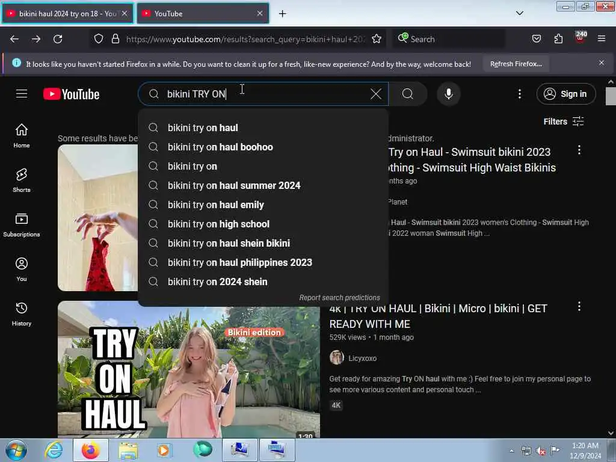Reload the current page
Image resolution: width=616 pixels, height=462 pixels.
(x=58, y=39)
